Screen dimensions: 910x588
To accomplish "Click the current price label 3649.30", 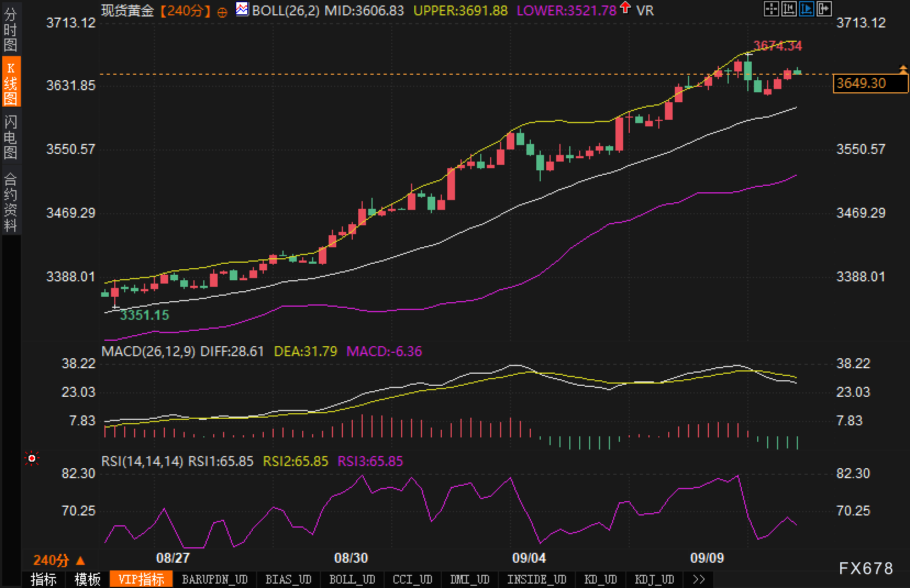I will pyautogui.click(x=869, y=84).
